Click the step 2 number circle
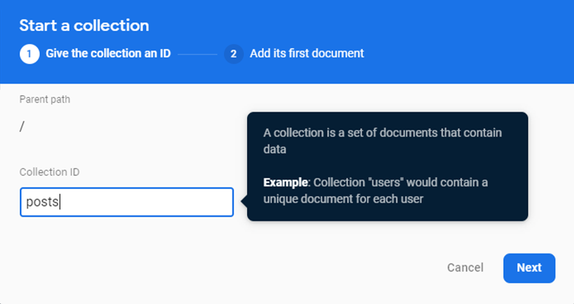Screen dimensions: 574x304 [x=233, y=54]
